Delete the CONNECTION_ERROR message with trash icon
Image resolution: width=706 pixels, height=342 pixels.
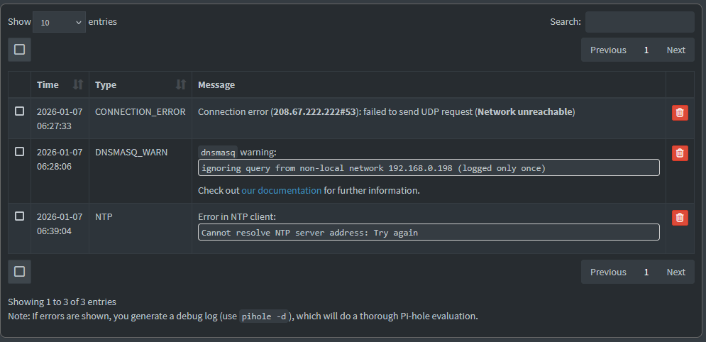click(680, 112)
